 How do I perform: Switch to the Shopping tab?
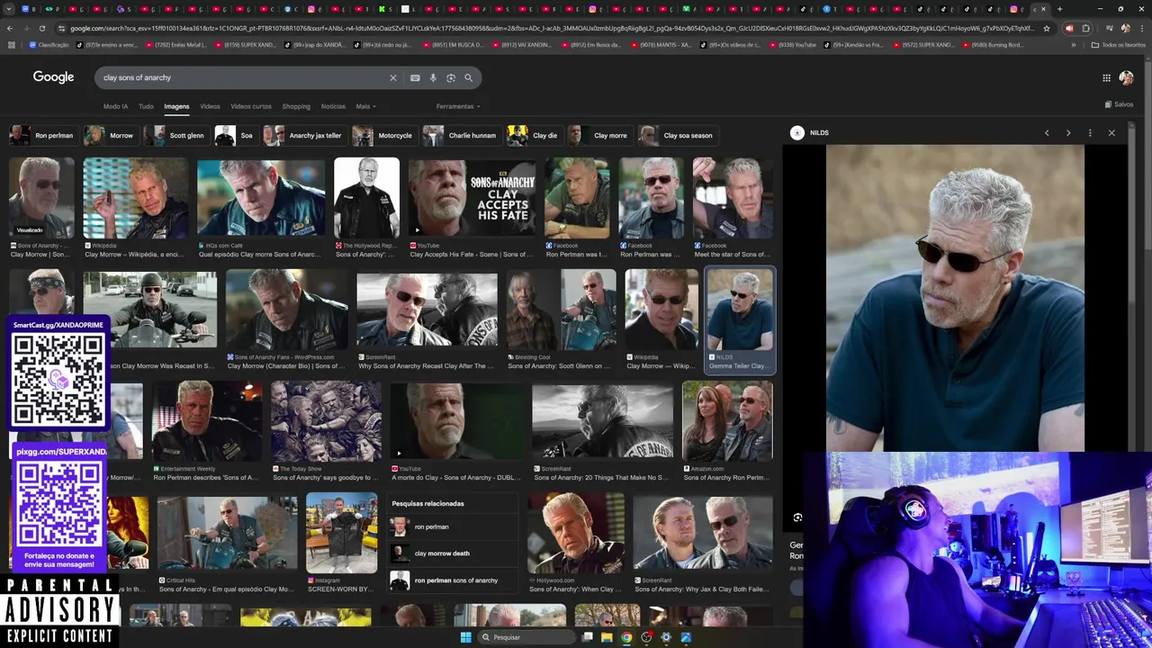(296, 106)
